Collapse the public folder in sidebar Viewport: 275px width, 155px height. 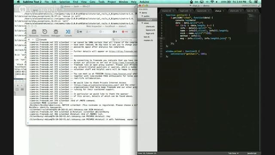(x=142, y=16)
